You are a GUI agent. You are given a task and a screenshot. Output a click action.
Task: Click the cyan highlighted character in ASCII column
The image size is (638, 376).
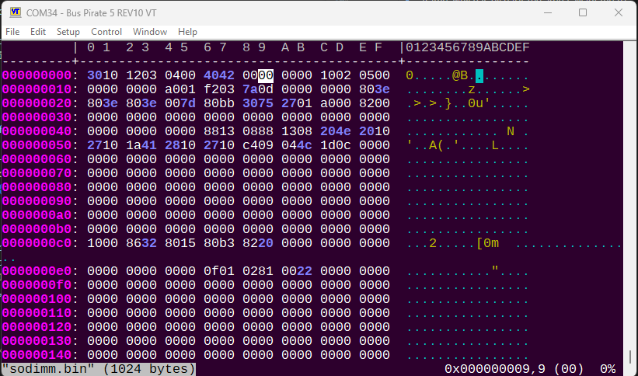479,75
